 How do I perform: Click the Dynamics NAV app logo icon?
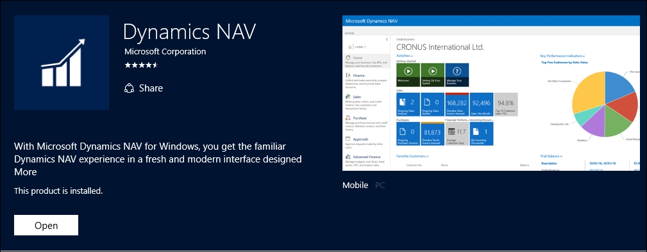pyautogui.click(x=62, y=63)
